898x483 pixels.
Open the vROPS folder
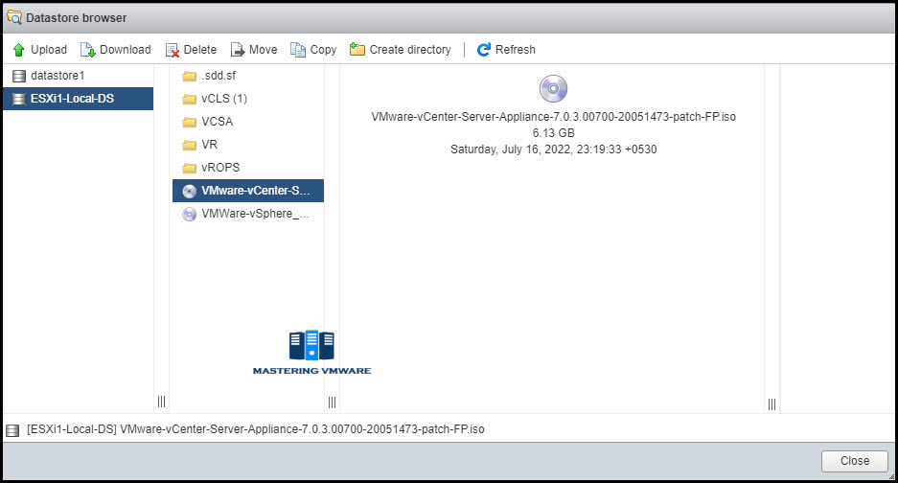[x=248, y=168]
